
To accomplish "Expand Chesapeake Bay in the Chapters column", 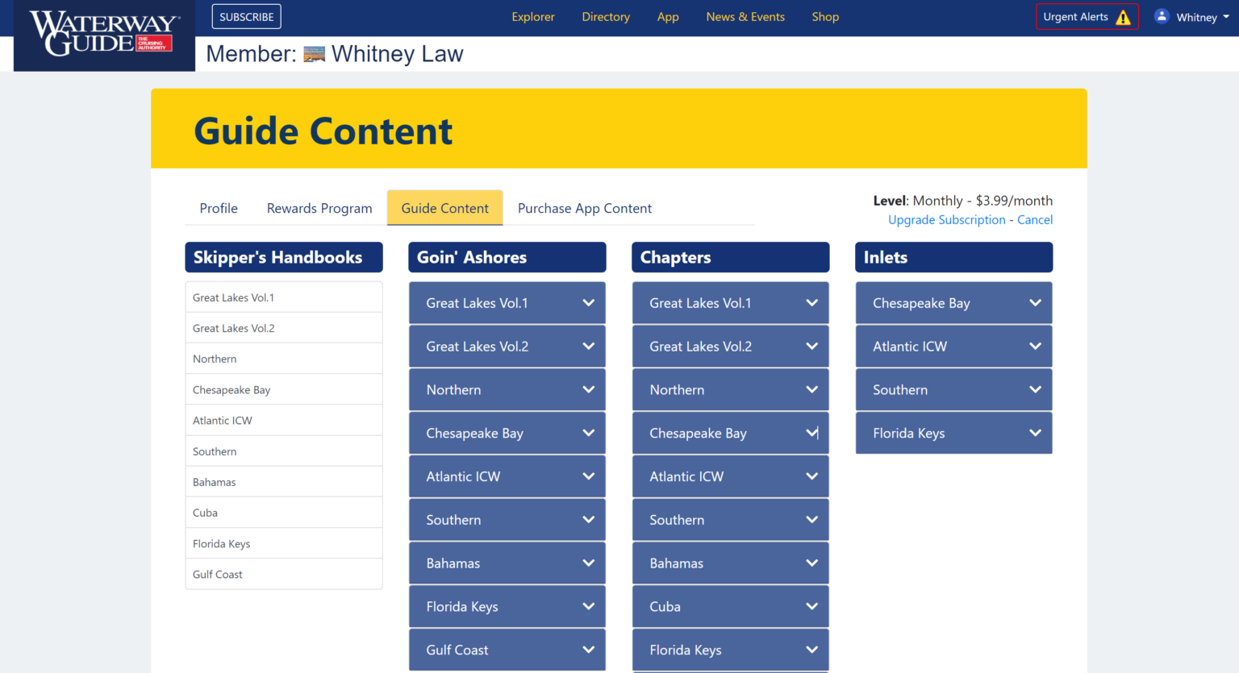I will click(730, 434).
